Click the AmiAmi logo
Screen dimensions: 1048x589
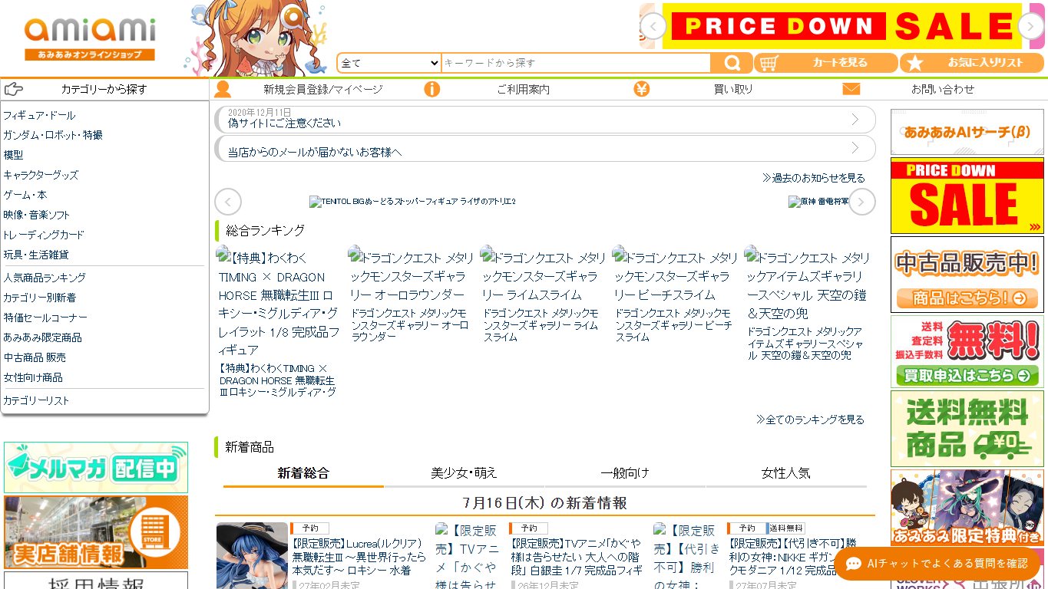90,38
